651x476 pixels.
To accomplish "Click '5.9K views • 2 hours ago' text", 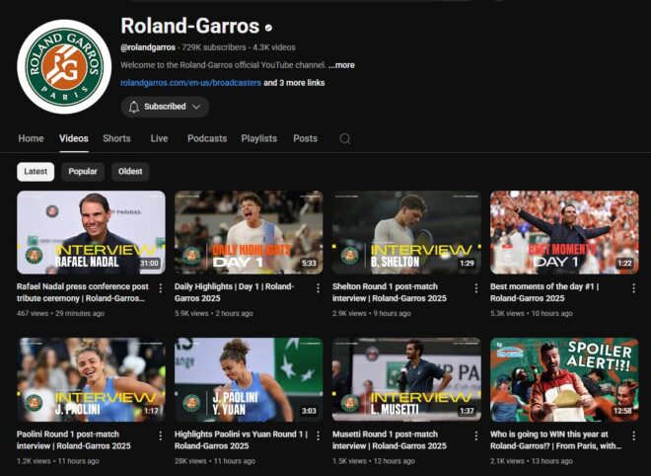I will pyautogui.click(x=214, y=313).
